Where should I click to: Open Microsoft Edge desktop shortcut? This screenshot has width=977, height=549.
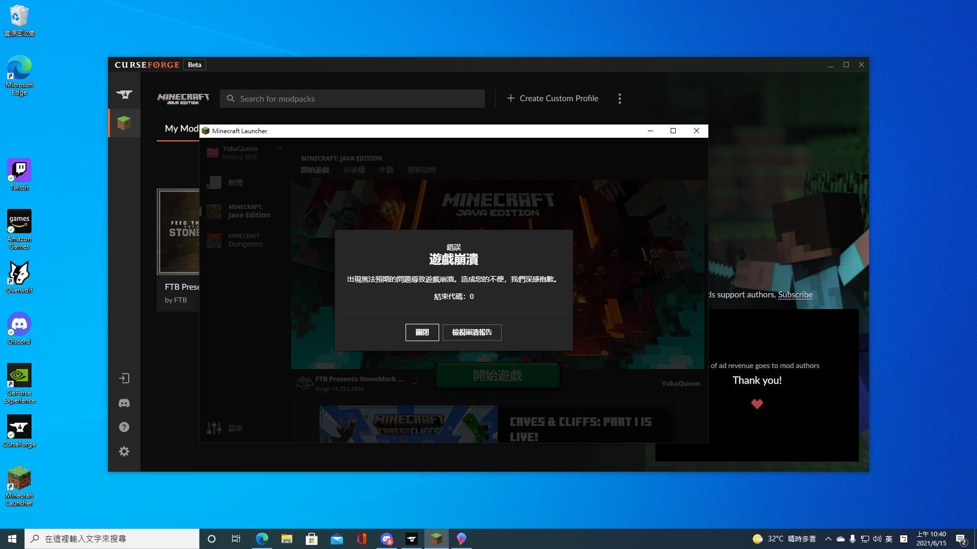[19, 75]
